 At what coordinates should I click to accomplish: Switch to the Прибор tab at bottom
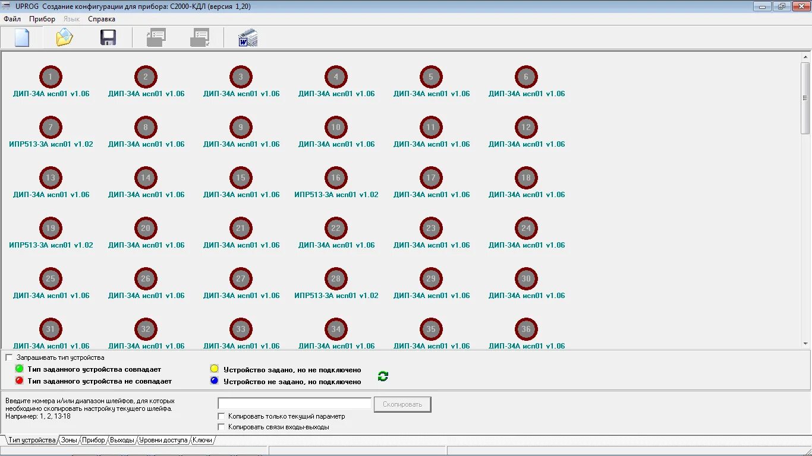tap(94, 440)
